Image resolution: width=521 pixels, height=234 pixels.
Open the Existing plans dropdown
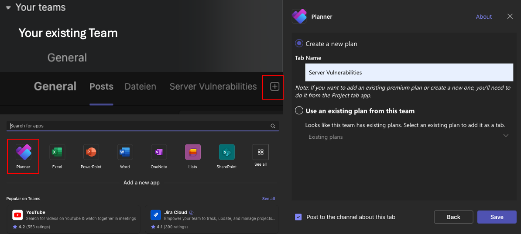(408, 137)
